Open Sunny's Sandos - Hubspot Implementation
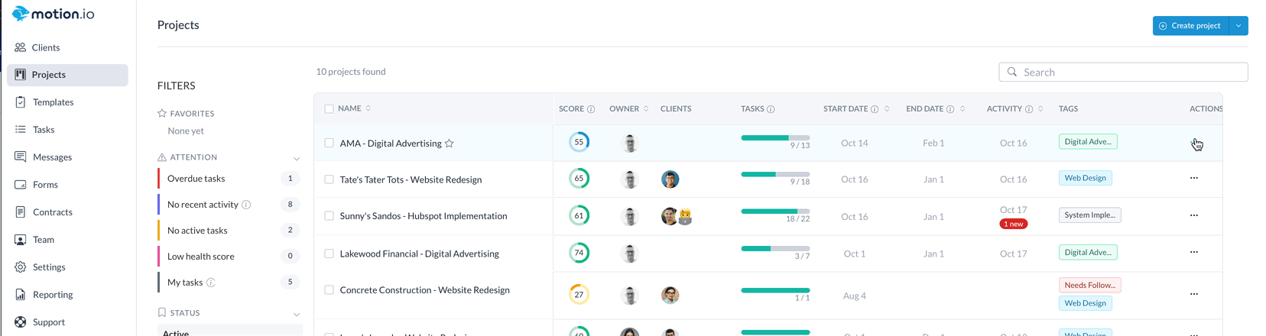The height and width of the screenshot is (336, 1266). click(x=424, y=216)
